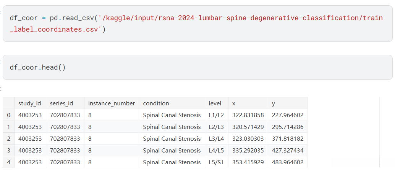
Task: Click Spinal Canal Stenosis in row 2
Action: point(172,138)
